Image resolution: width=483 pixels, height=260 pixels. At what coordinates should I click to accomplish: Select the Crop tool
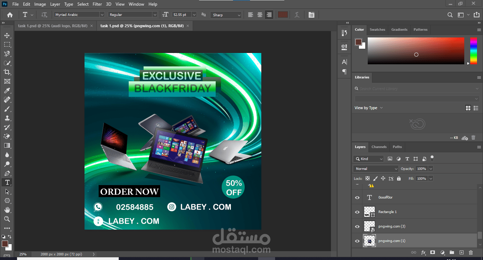7,72
